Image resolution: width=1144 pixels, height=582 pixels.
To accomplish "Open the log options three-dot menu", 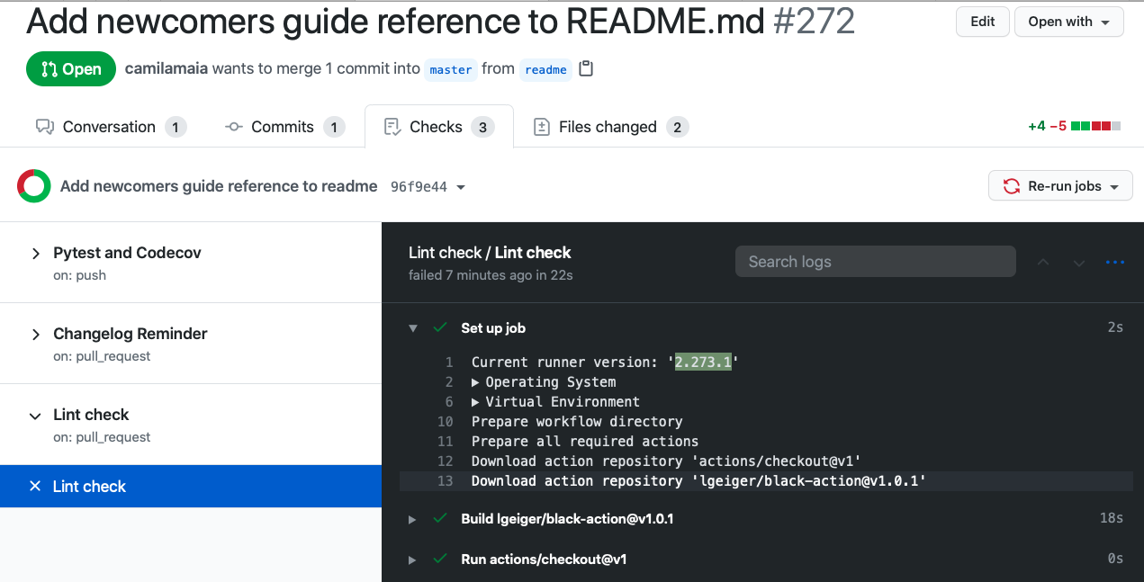I will (x=1114, y=262).
